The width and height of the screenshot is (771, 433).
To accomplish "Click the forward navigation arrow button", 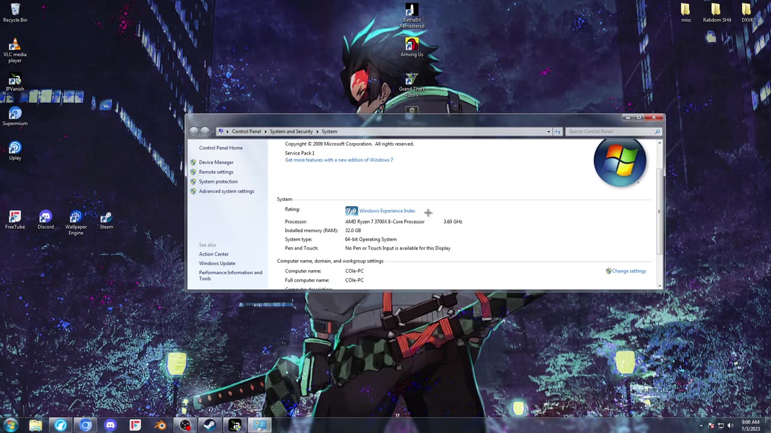I will pos(205,131).
